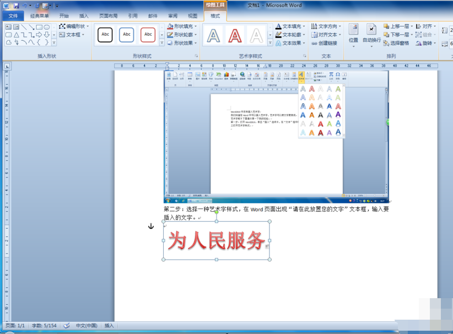Select the arrow line shape
The image size is (453, 334).
click(31, 27)
